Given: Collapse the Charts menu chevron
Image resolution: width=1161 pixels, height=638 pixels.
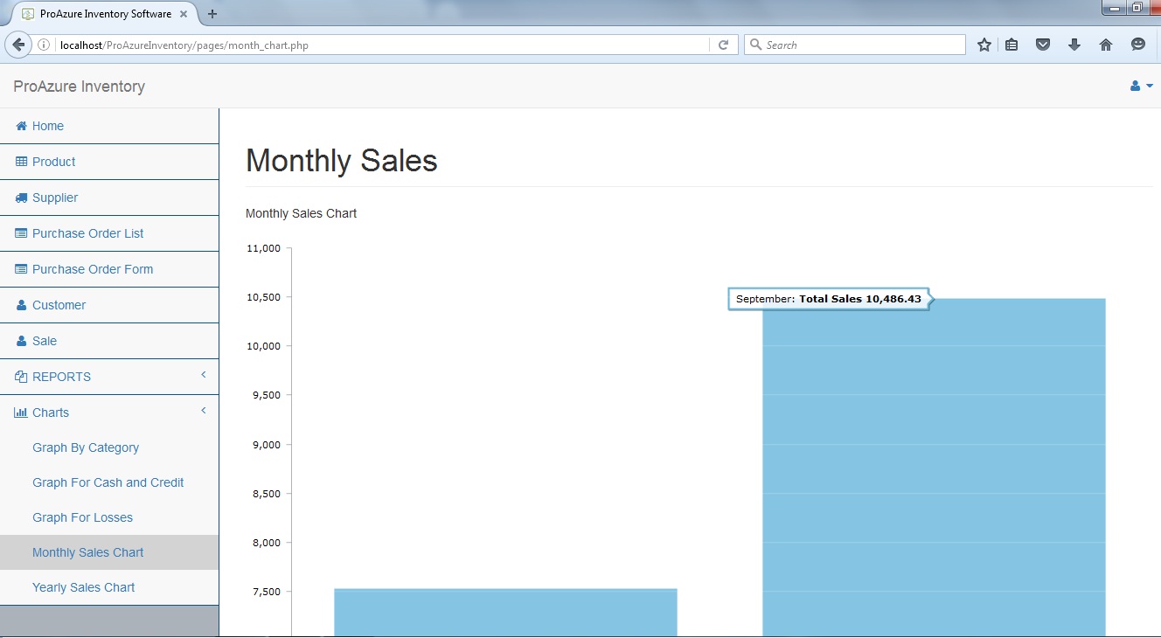Looking at the screenshot, I should point(204,411).
